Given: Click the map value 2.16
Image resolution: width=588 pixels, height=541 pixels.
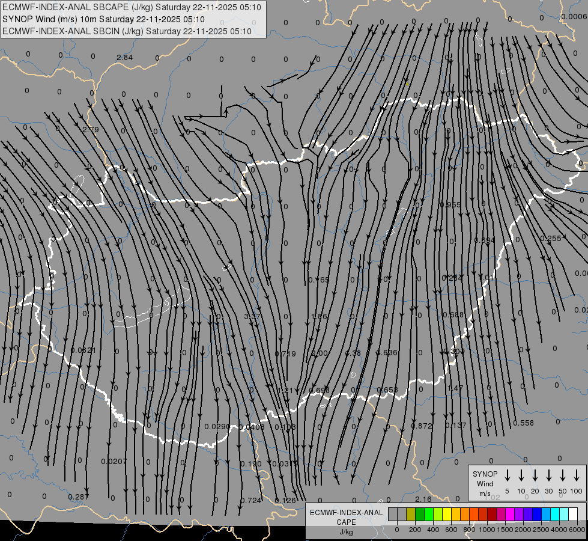Looking at the screenshot, I should (x=423, y=500).
